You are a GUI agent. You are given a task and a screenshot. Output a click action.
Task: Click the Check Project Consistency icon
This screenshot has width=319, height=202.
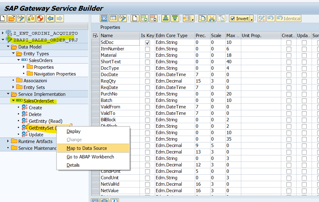pyautogui.click(x=31, y=18)
